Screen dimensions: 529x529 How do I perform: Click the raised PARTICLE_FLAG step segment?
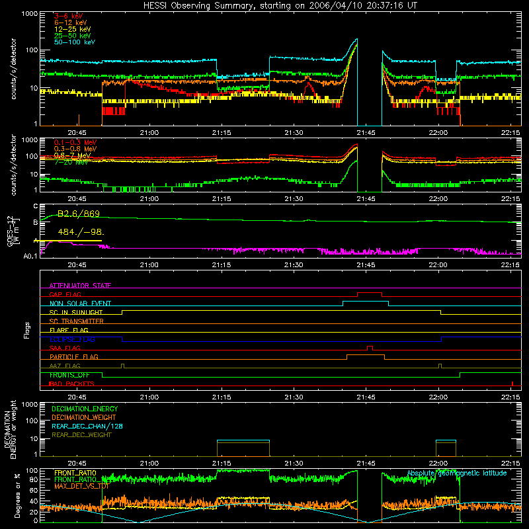(x=366, y=355)
